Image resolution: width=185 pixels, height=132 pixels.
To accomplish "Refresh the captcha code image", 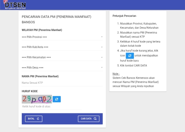I will point(57,99).
